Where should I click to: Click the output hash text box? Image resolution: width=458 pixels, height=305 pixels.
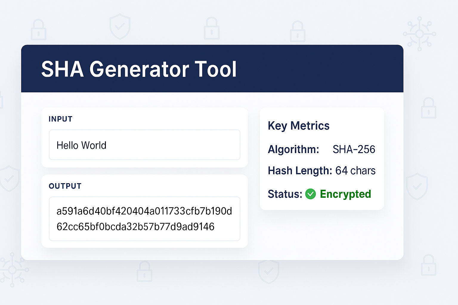click(x=145, y=219)
